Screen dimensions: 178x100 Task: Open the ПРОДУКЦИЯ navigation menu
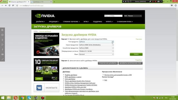54,22
